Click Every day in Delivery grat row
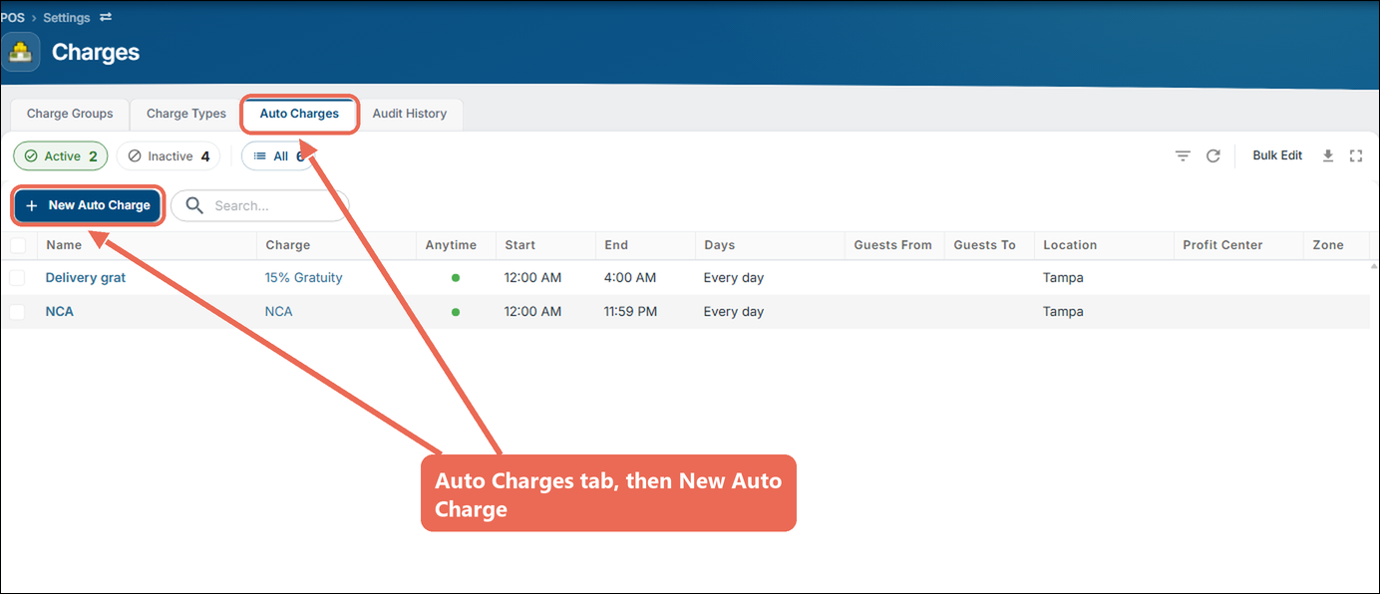This screenshot has height=594, width=1380. (x=734, y=278)
